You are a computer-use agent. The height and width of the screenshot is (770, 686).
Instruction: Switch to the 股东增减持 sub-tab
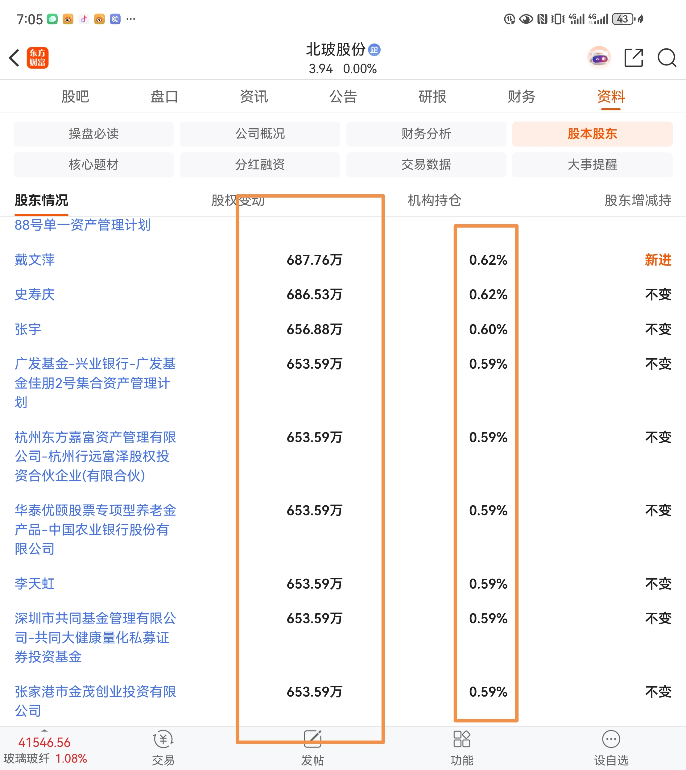(x=638, y=200)
